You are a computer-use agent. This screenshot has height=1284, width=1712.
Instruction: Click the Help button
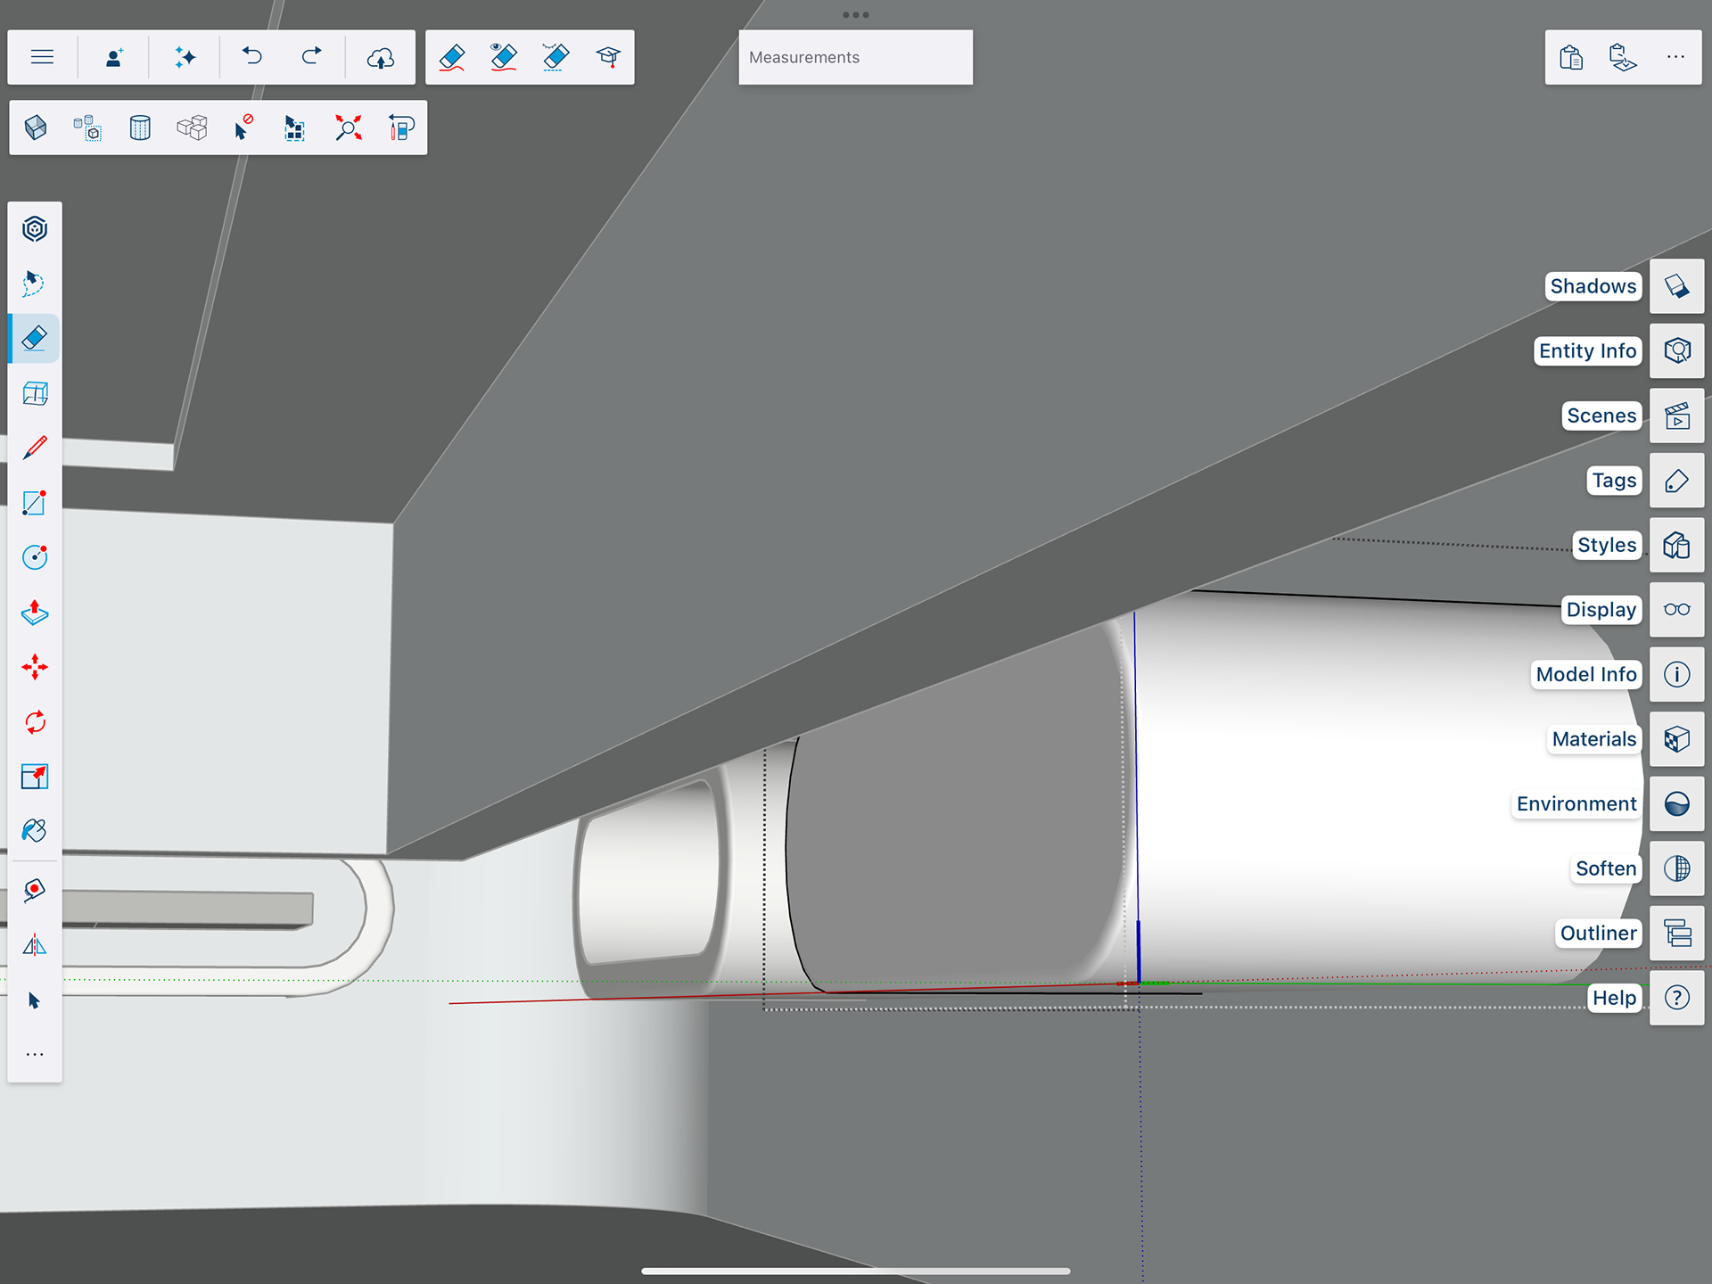tap(1676, 998)
